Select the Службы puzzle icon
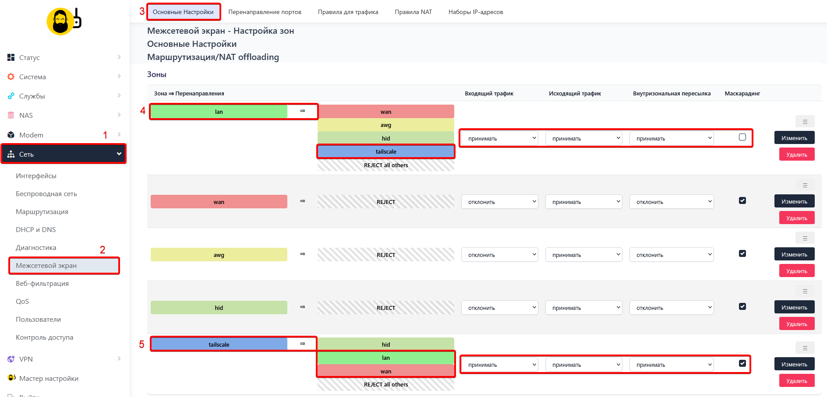 11,96
